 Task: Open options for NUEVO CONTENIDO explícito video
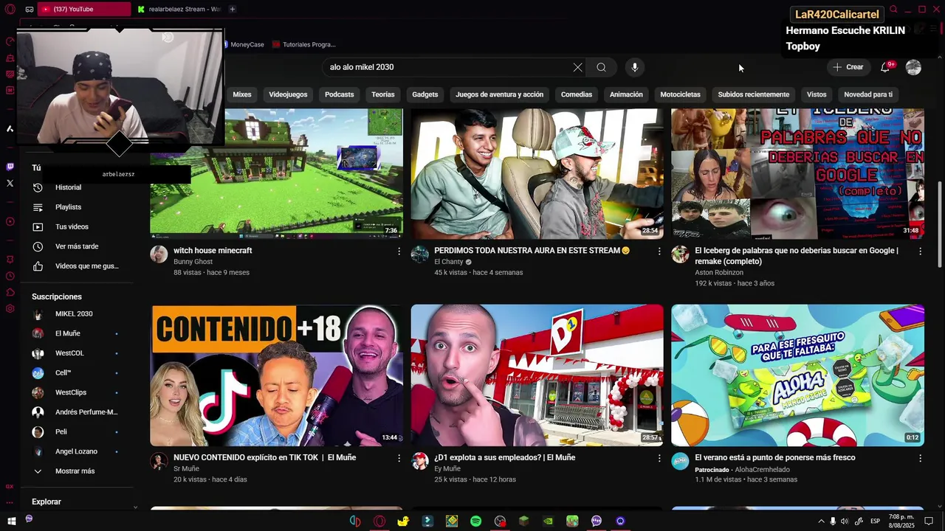(399, 458)
